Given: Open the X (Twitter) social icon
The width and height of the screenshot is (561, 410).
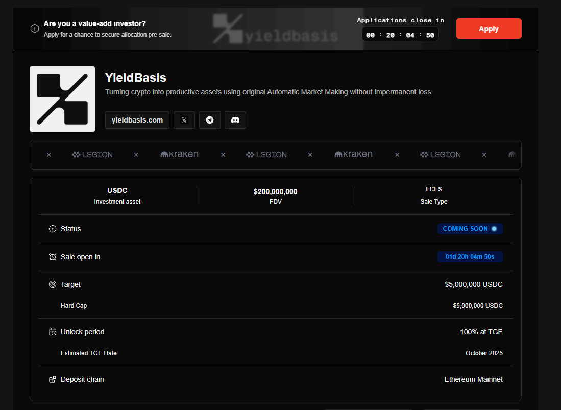Looking at the screenshot, I should tap(184, 120).
